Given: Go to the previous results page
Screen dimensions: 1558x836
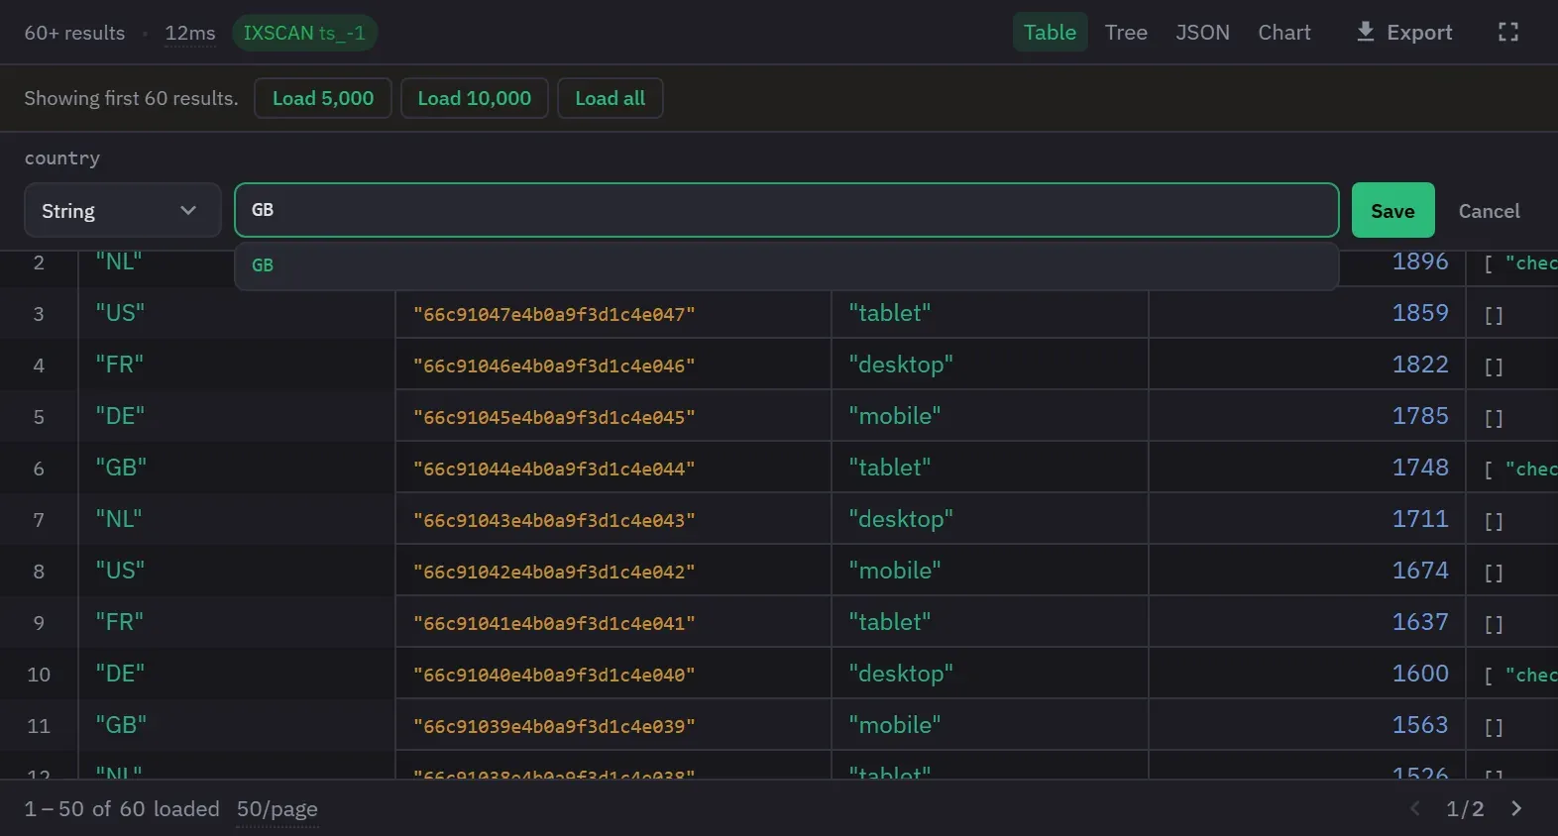Looking at the screenshot, I should 1415,808.
